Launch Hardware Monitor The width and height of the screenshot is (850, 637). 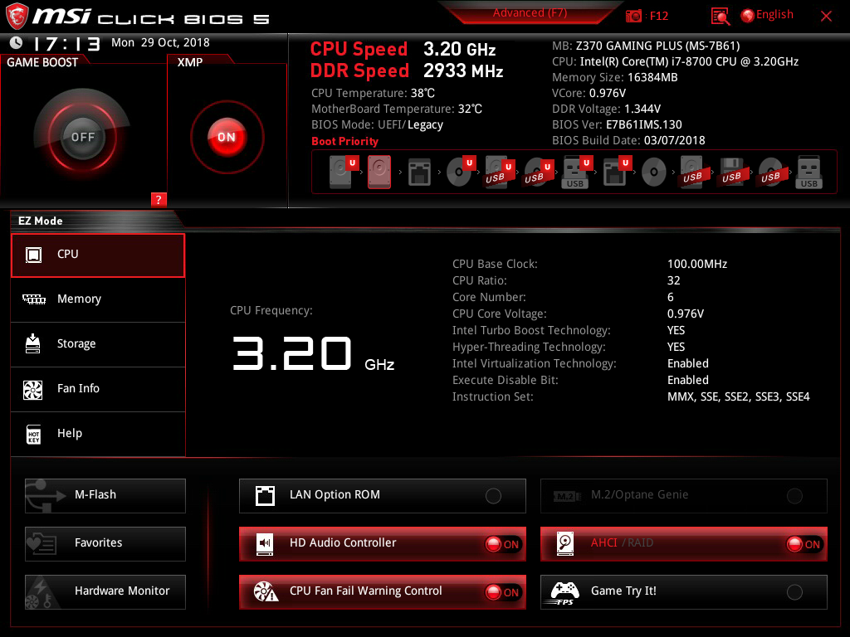click(105, 591)
